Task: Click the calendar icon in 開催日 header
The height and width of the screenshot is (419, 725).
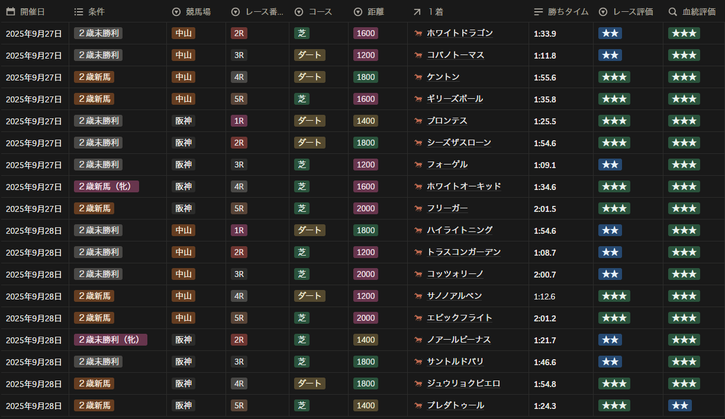Action: coord(11,12)
